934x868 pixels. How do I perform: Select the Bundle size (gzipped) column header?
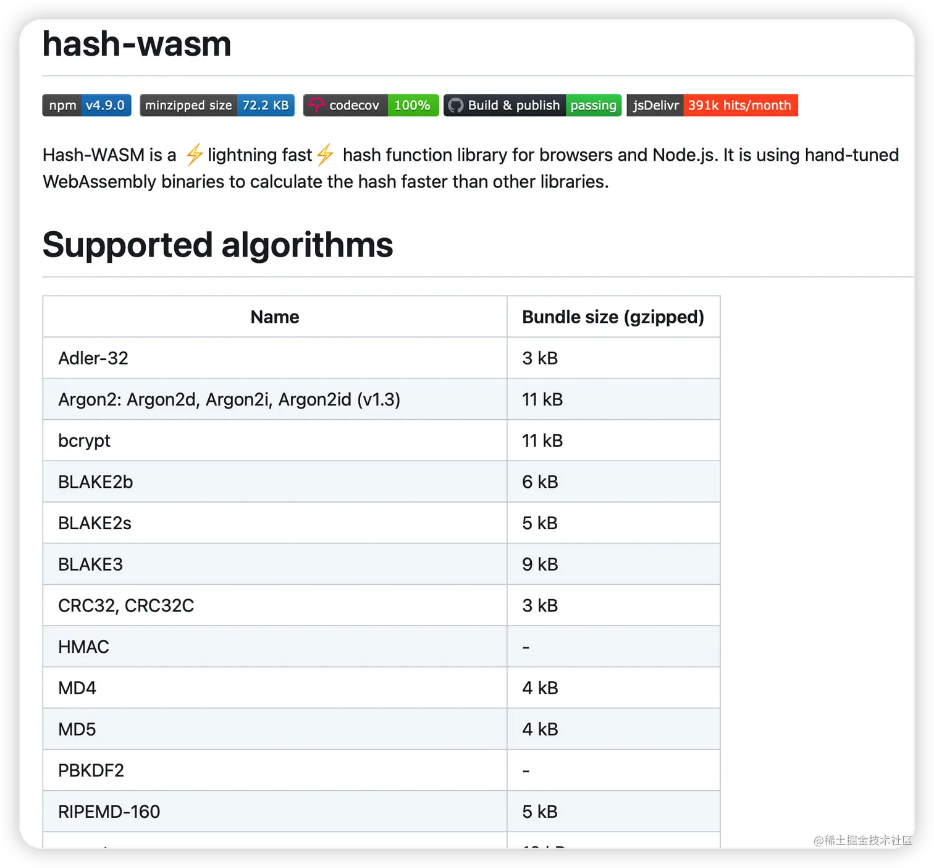click(x=613, y=317)
